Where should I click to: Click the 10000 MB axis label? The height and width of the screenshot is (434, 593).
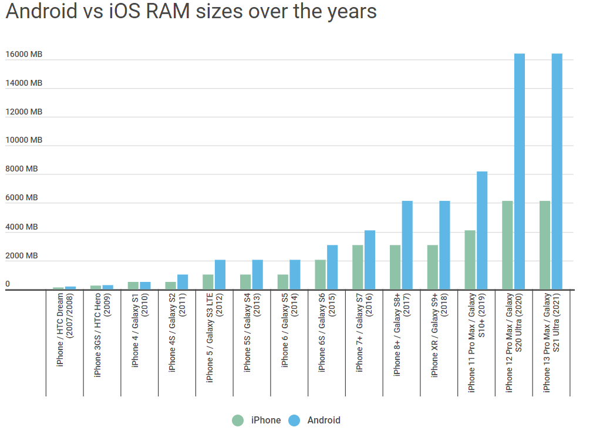24,140
